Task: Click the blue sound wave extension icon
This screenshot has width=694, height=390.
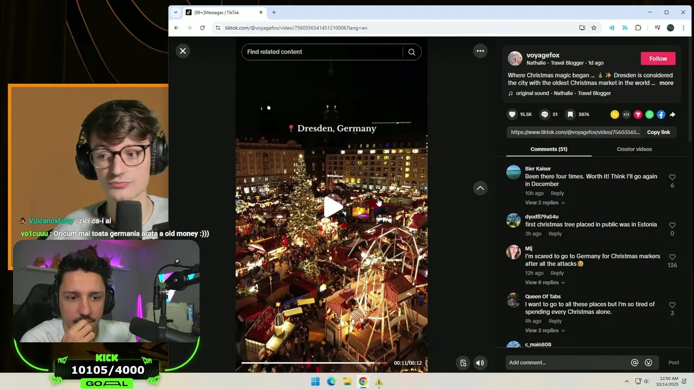Action: click(612, 28)
